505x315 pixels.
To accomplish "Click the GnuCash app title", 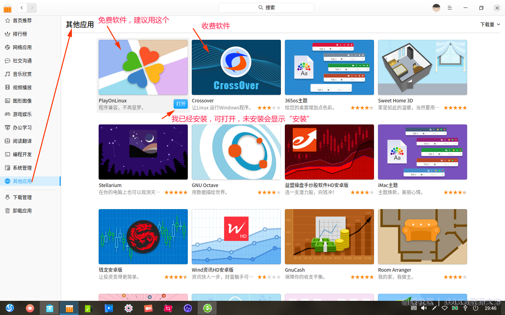I will (295, 270).
